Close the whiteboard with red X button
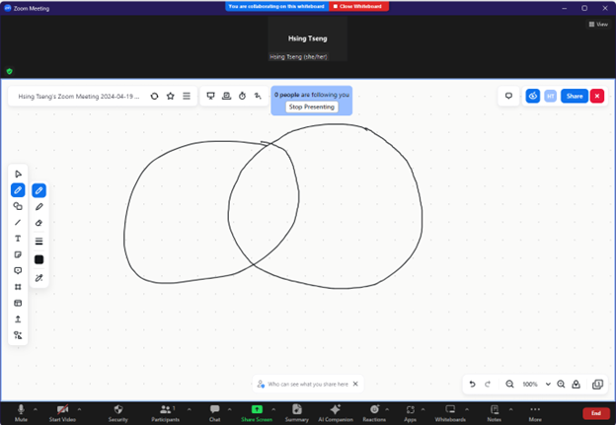616x425 pixels. 597,96
